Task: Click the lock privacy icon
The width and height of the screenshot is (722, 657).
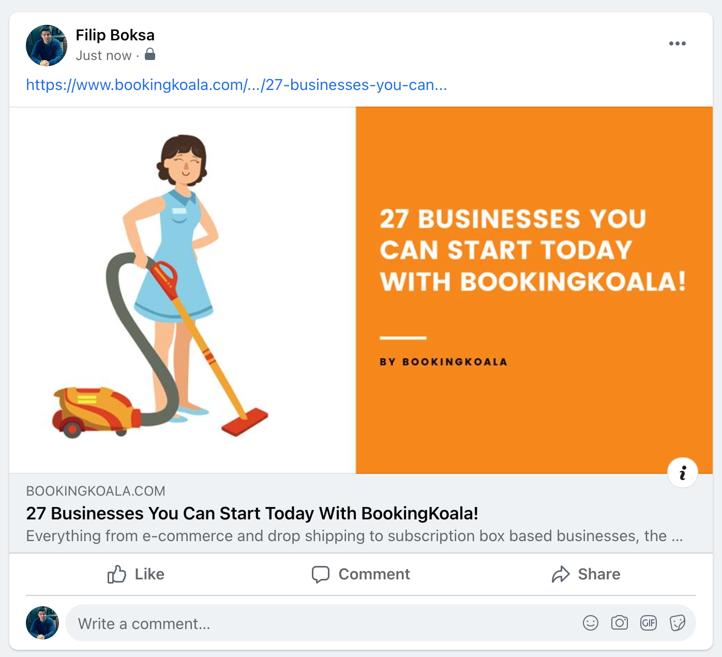Action: pos(150,54)
